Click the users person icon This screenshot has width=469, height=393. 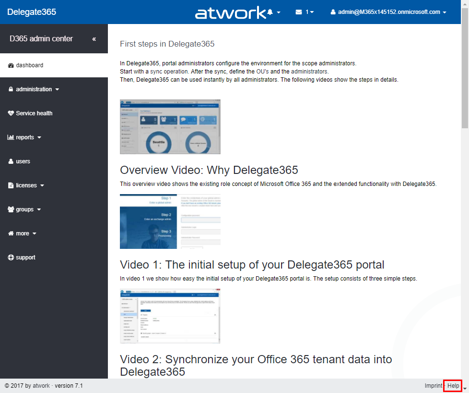click(11, 161)
